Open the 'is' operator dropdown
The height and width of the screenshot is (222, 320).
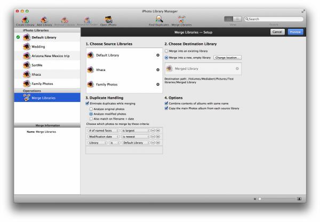[x=115, y=143]
